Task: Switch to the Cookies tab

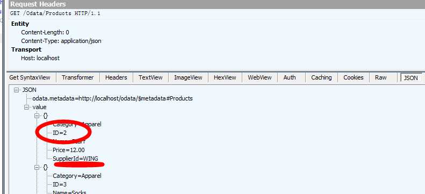Action: pyautogui.click(x=354, y=77)
